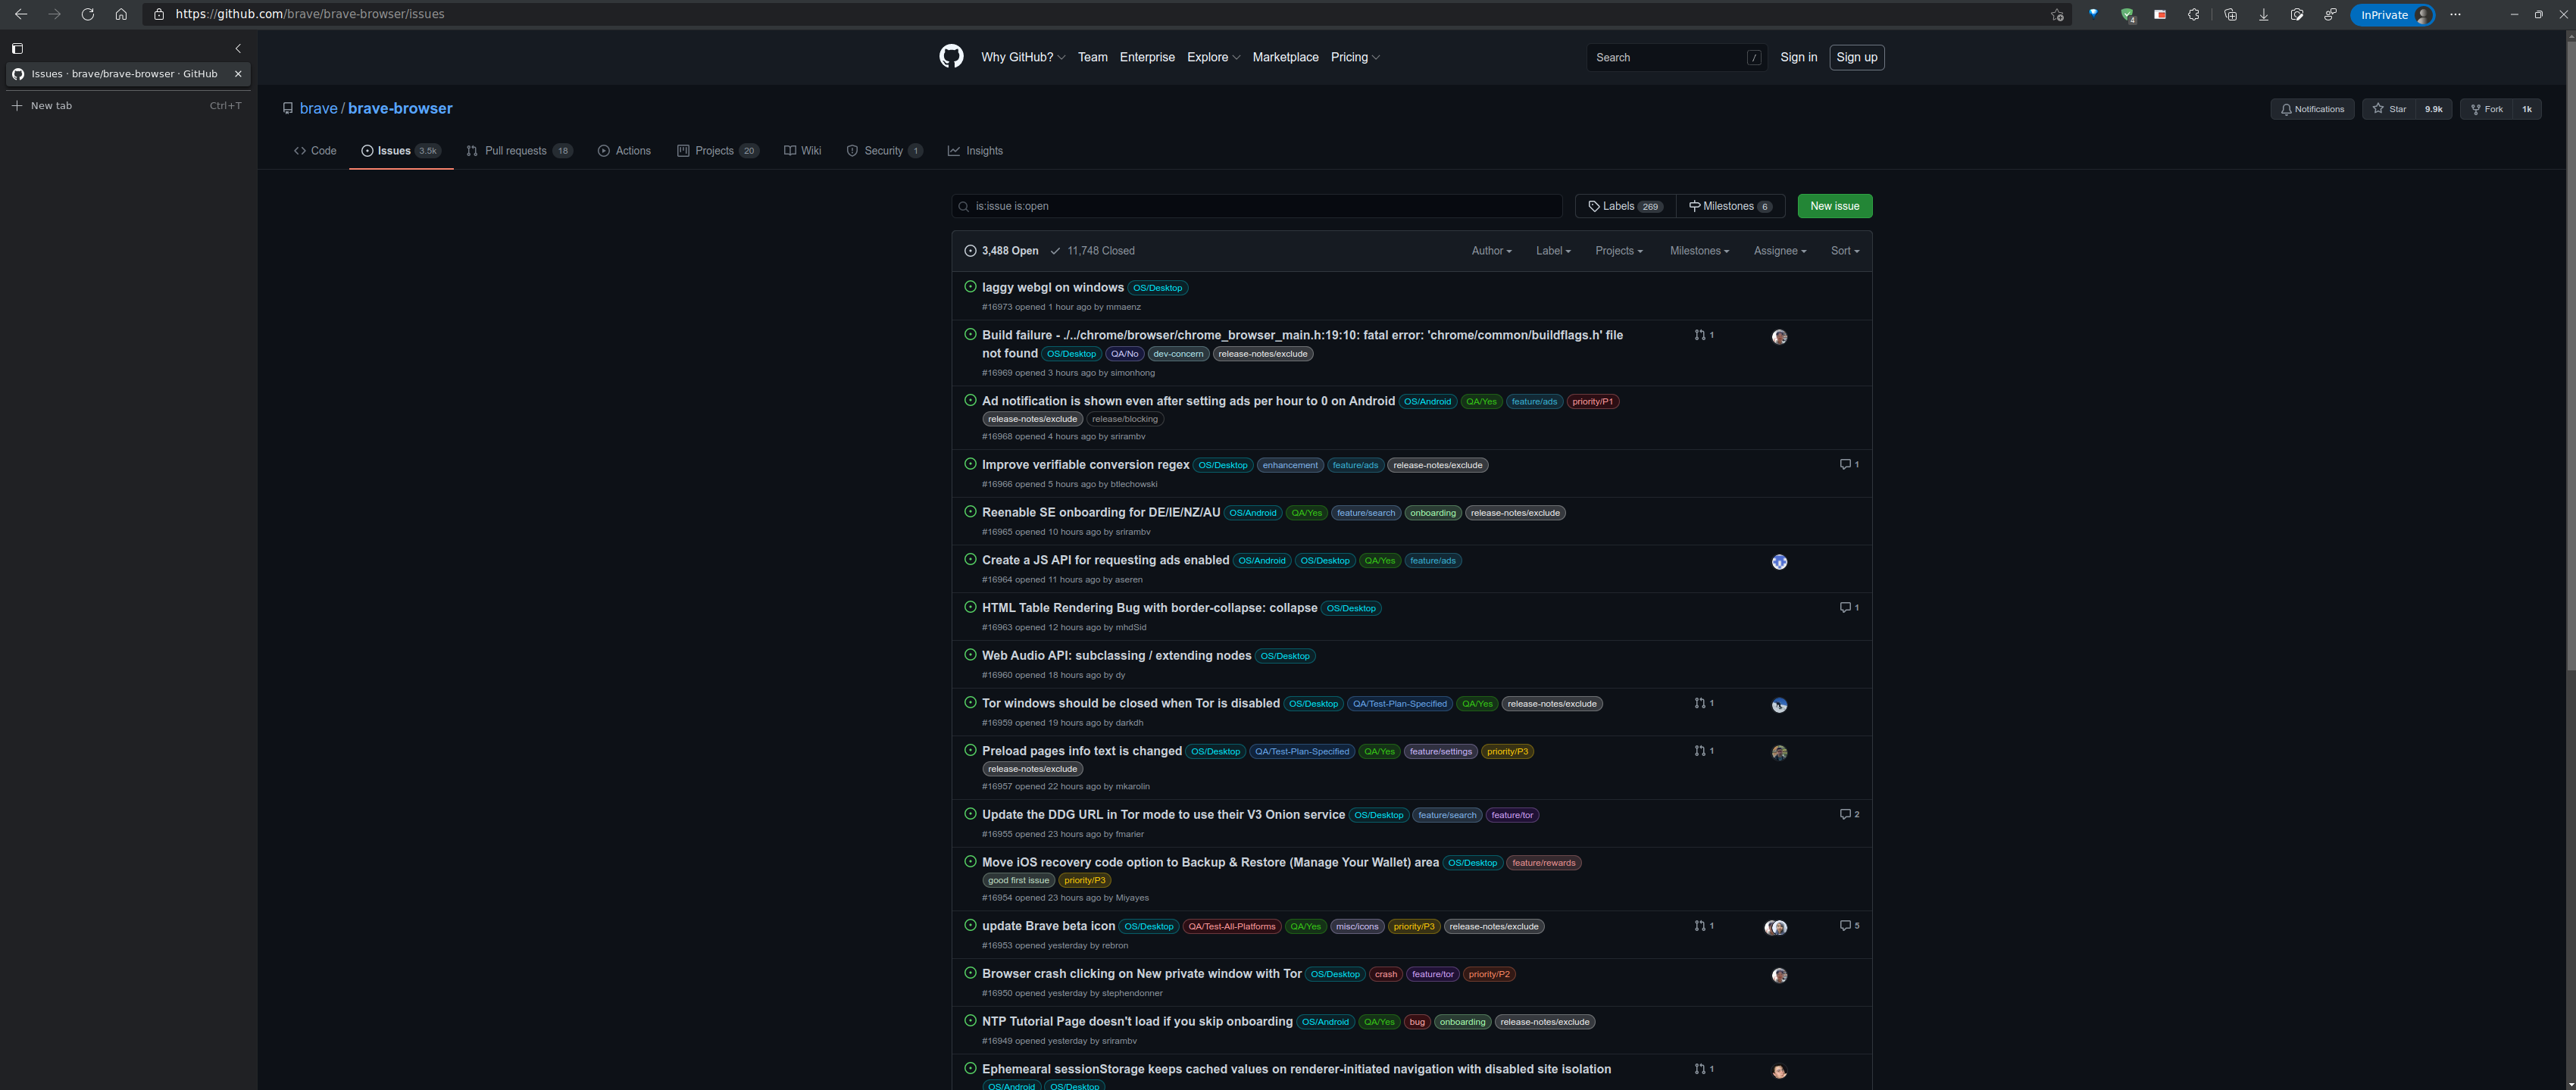Open comments on the HTML Table Rendering Bug issue
The height and width of the screenshot is (1090, 2576).
1847,607
